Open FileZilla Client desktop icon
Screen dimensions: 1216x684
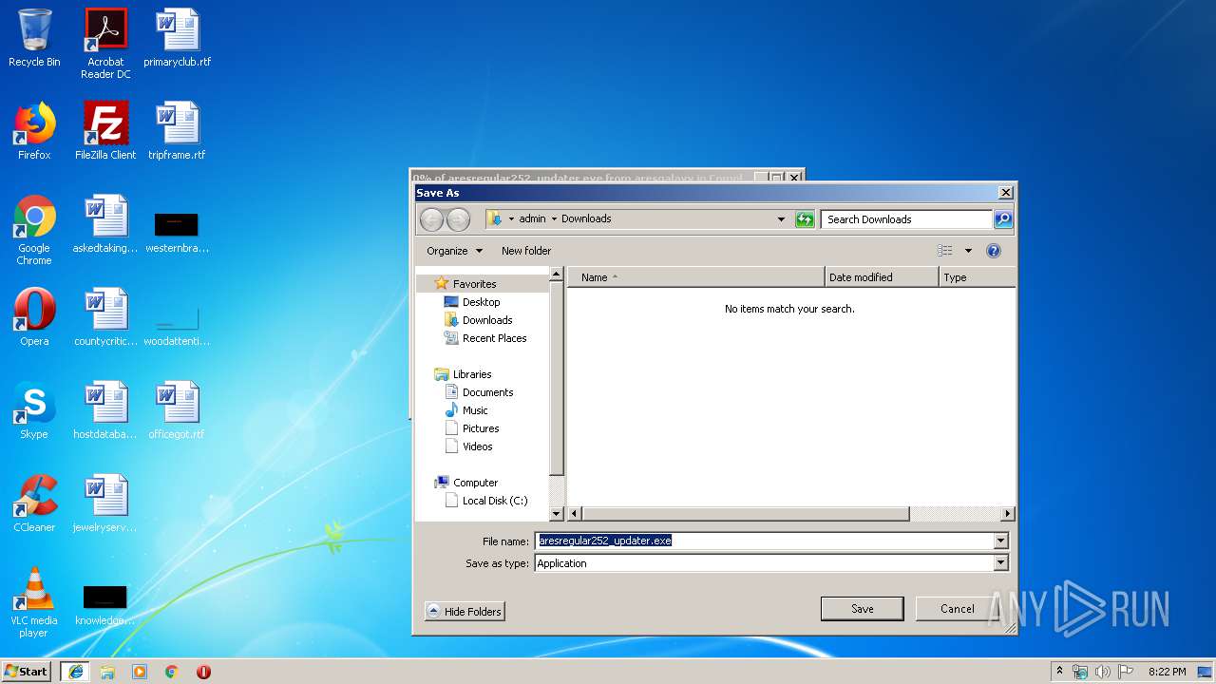105,131
